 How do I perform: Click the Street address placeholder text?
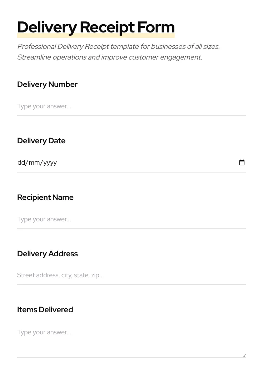[x=60, y=275]
